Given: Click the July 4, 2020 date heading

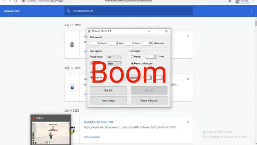Looking at the screenshot, I should pos(72,110).
